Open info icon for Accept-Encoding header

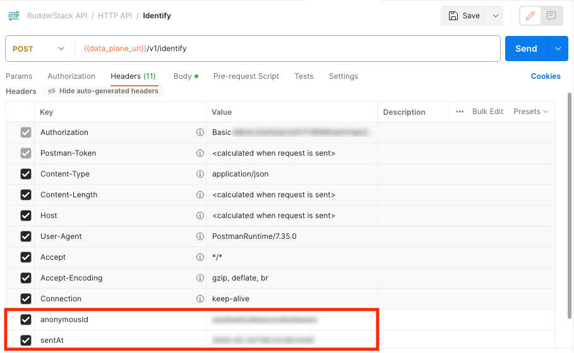pyautogui.click(x=200, y=278)
